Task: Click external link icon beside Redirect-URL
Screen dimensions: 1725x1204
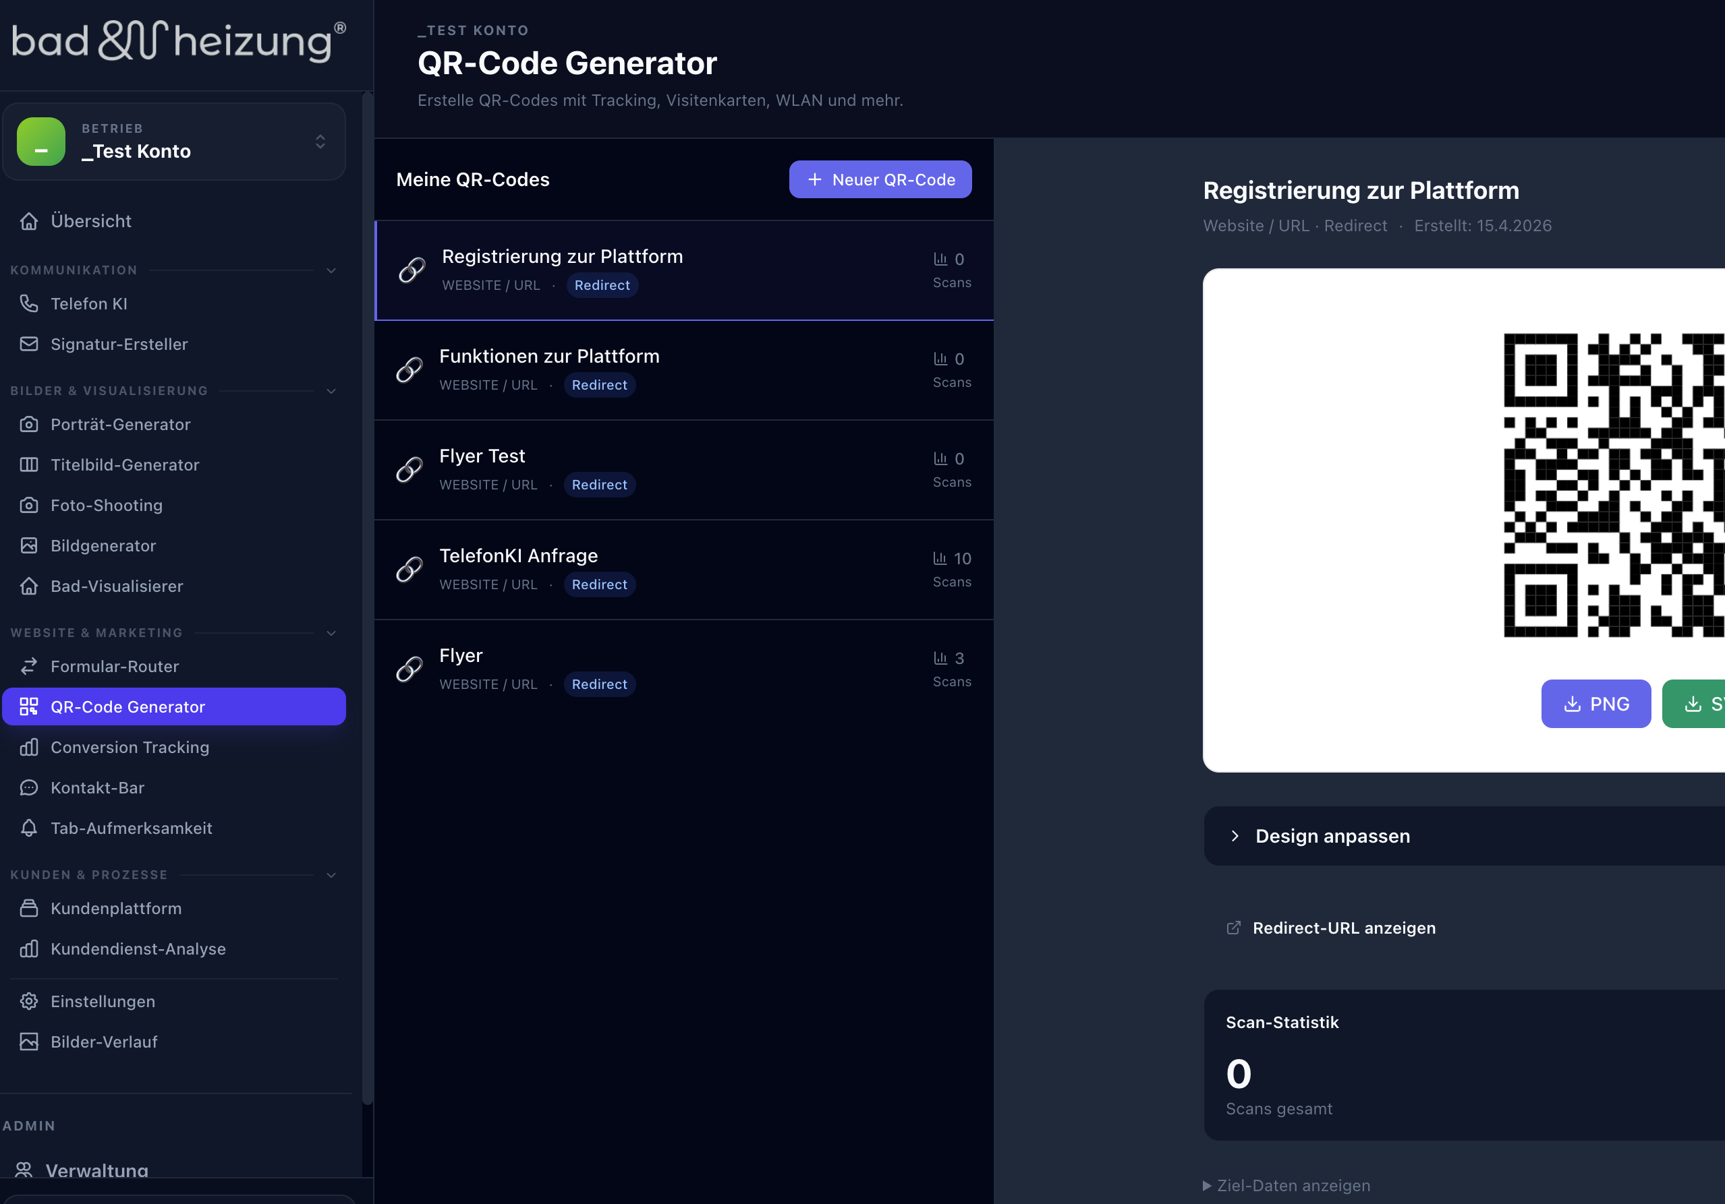Action: (x=1233, y=928)
